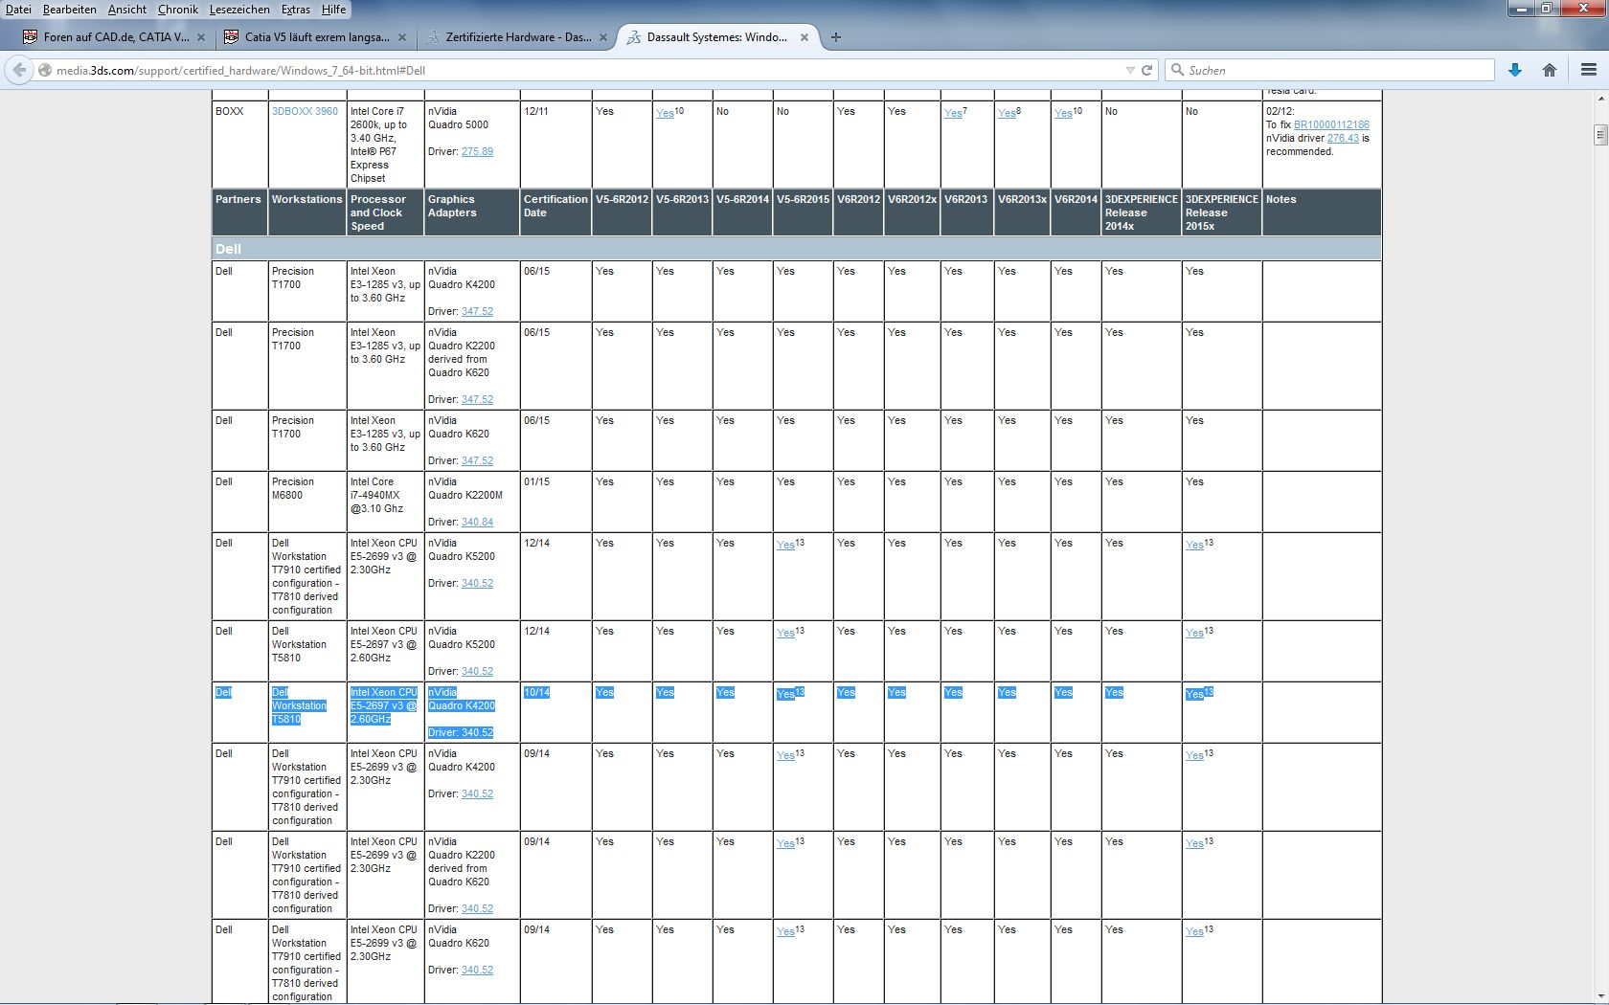Close the Catia V5 läuft exrem langsam tab
Viewport: 1609px width, 1005px height.
[x=402, y=37]
